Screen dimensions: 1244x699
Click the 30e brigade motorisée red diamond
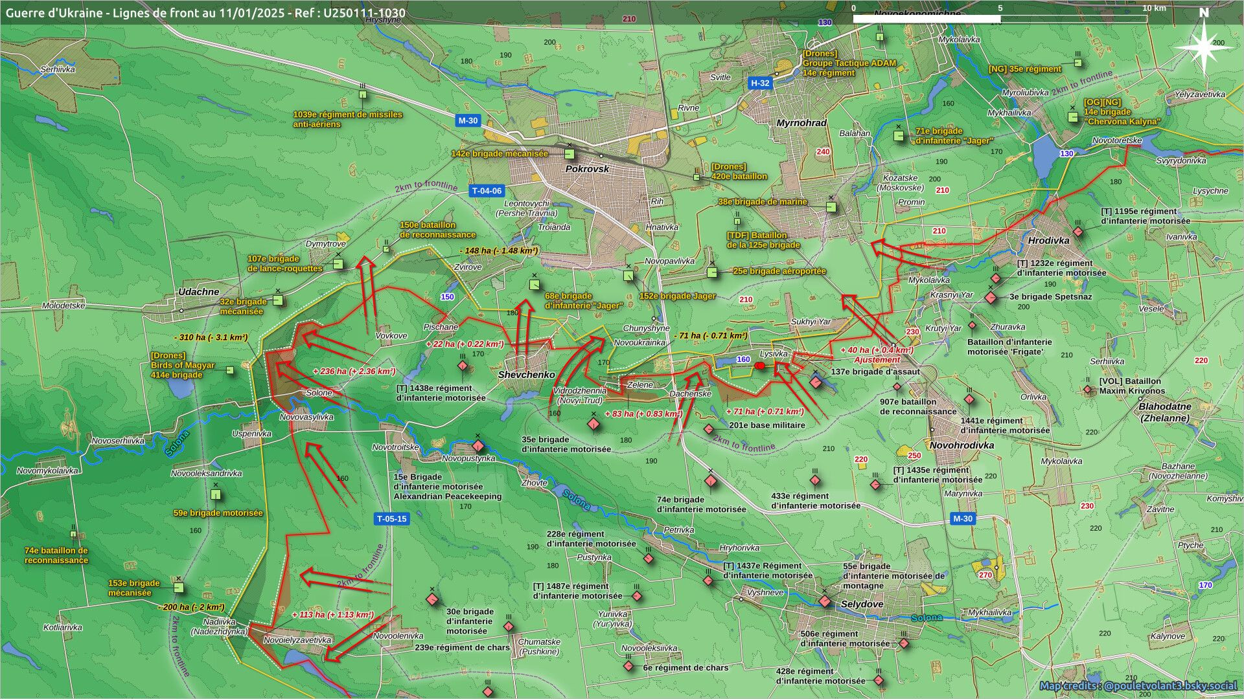point(432,599)
